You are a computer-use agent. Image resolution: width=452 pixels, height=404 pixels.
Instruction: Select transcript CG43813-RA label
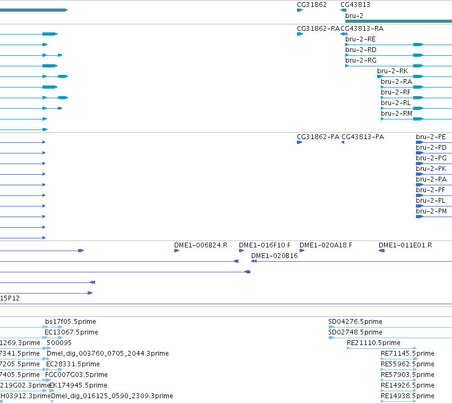[x=362, y=29]
